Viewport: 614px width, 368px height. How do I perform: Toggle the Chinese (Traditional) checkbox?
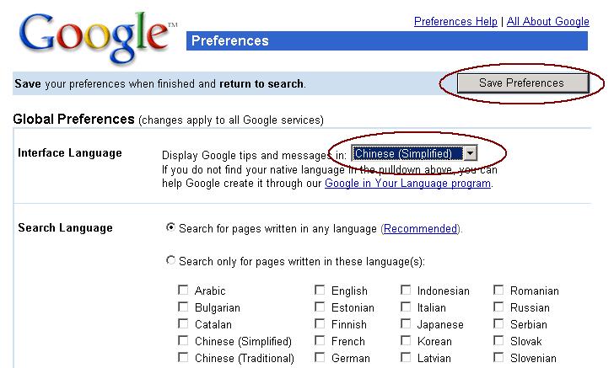(x=183, y=357)
